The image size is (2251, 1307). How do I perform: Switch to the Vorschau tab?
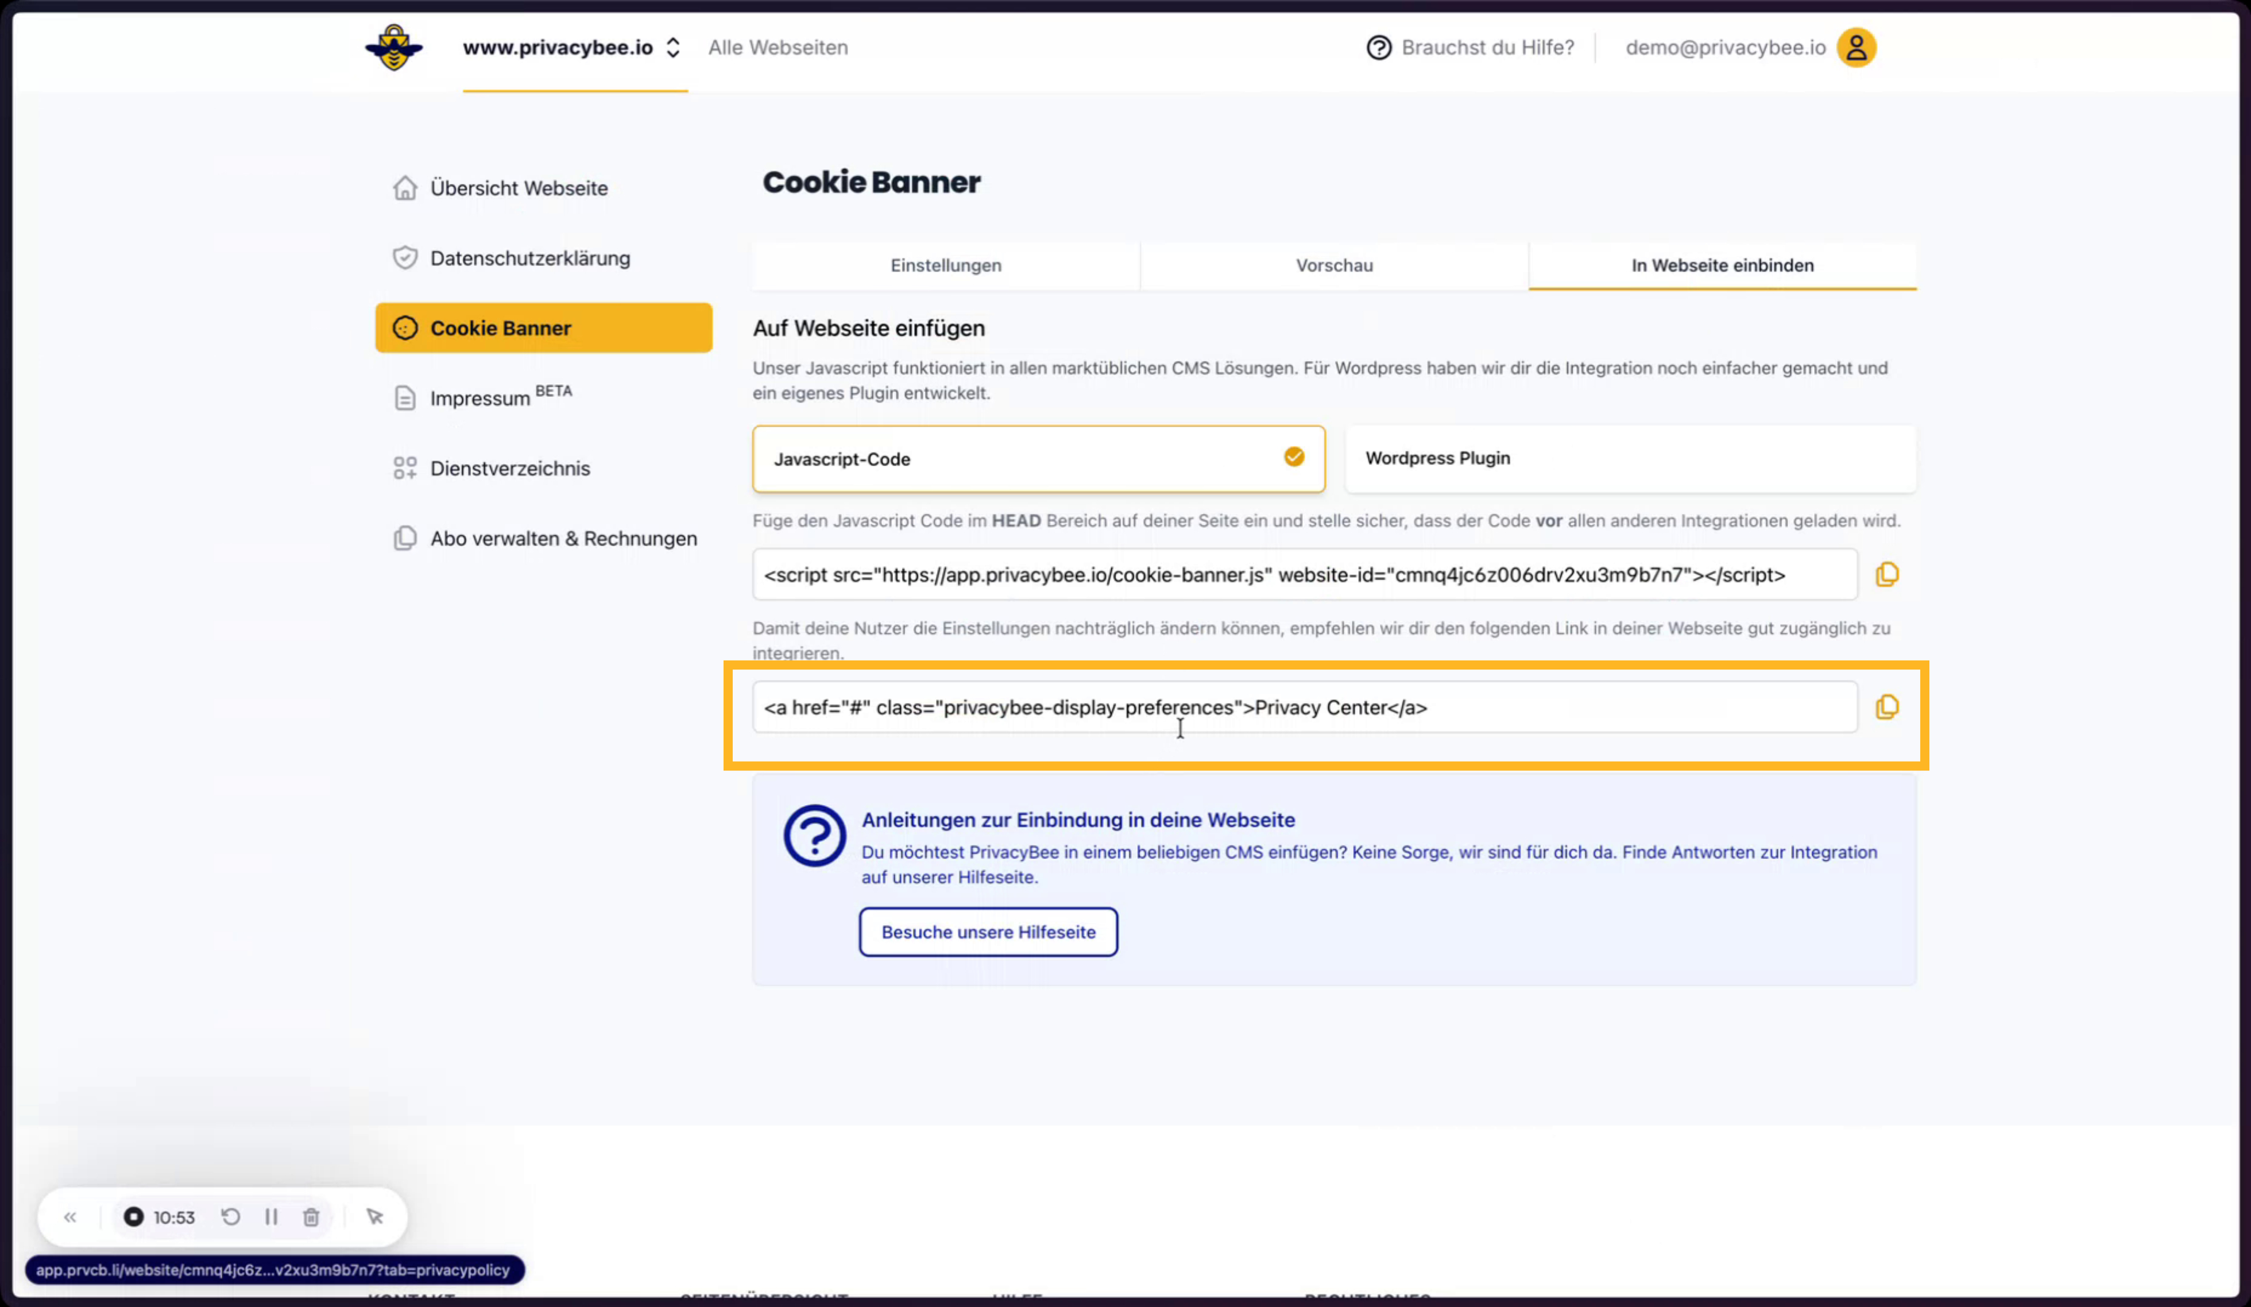click(1333, 265)
